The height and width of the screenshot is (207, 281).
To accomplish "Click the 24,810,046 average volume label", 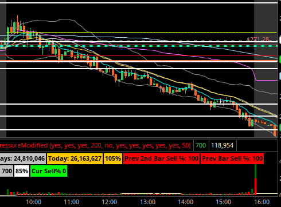I will tap(23, 158).
